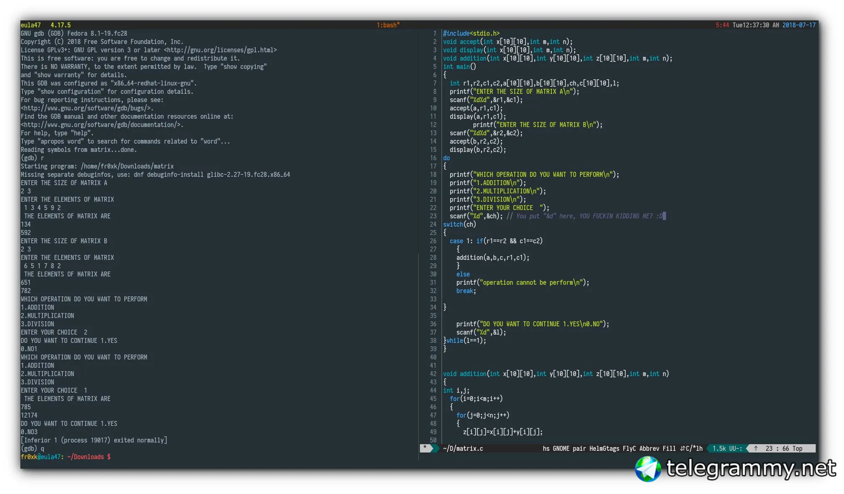Open the gdb documentation URL link
This screenshot has height=494, width=844.
(x=102, y=125)
